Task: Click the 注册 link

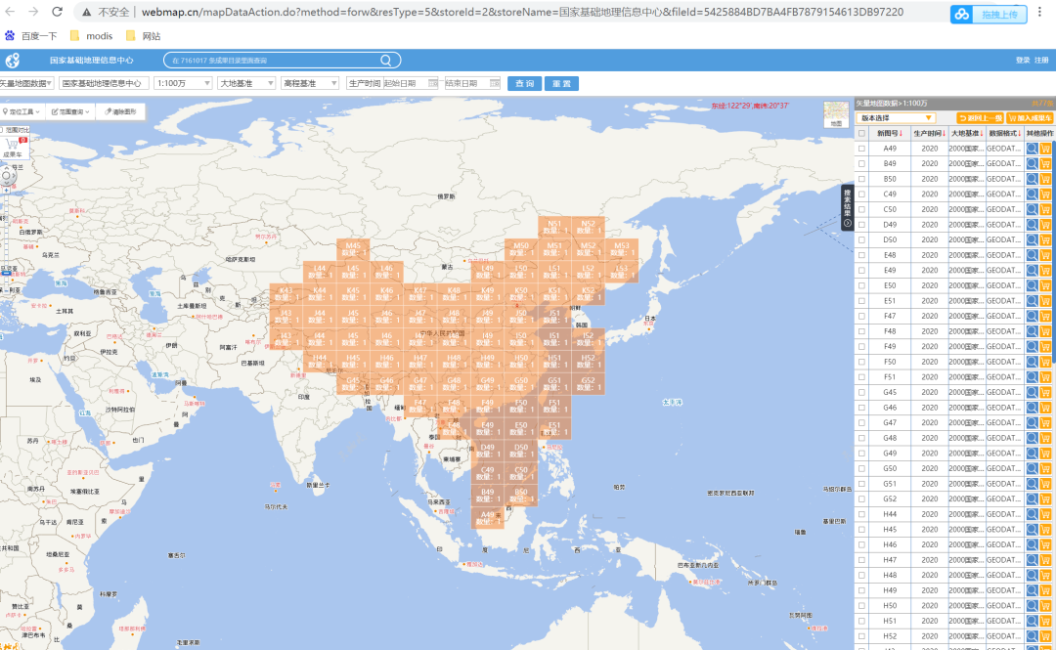Action: (x=1041, y=61)
